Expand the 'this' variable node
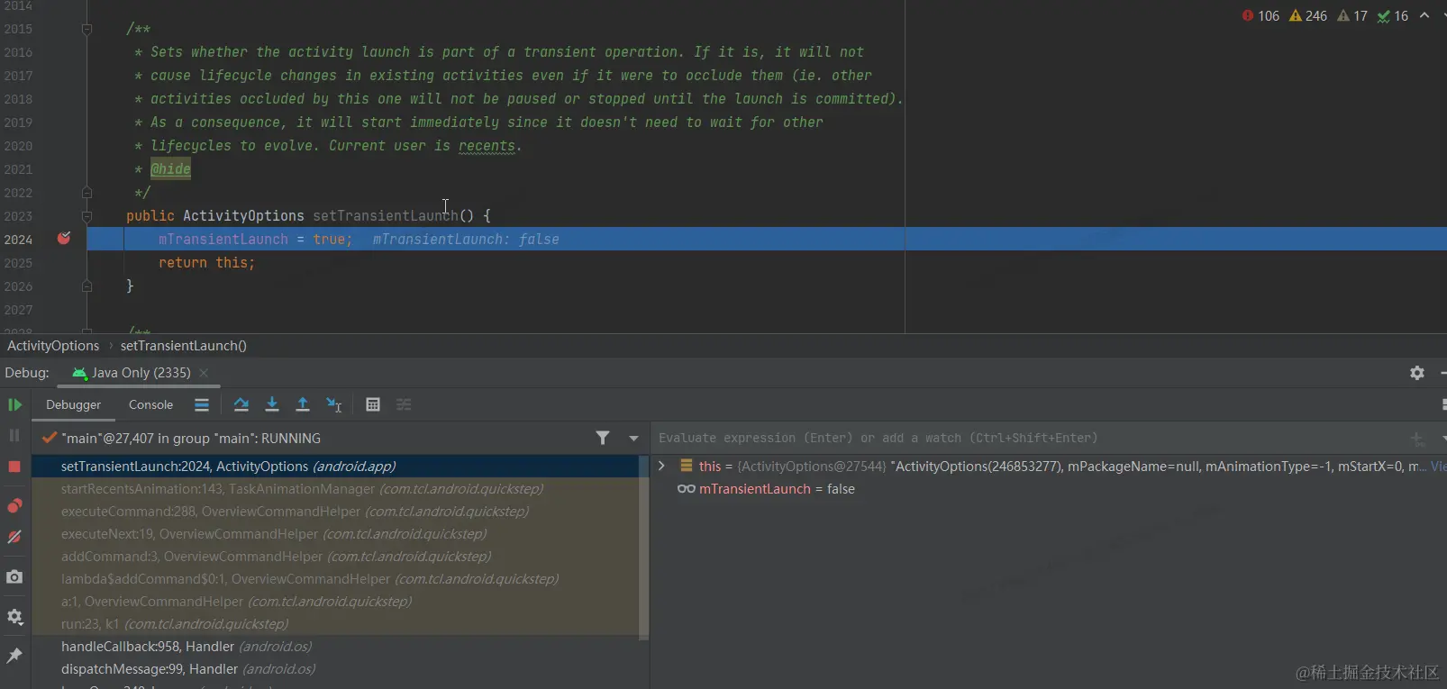Viewport: 1447px width, 689px height. tap(661, 466)
